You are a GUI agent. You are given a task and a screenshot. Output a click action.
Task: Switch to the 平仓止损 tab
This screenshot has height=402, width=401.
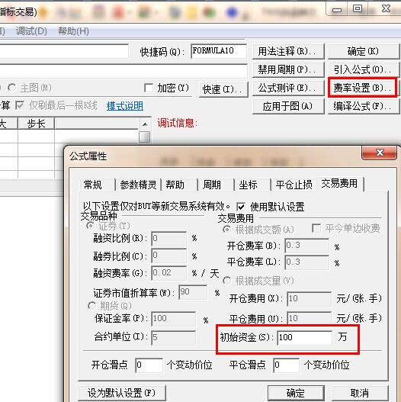294,185
